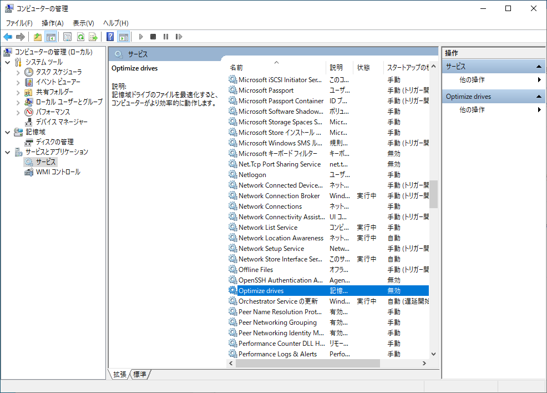This screenshot has width=547, height=393.
Task: Collapse the Optimize drives section in 操作 pane
Action: (x=539, y=97)
